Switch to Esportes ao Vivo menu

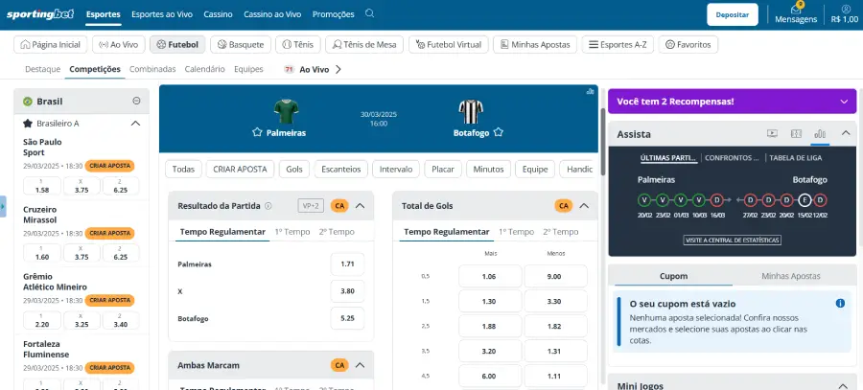162,14
